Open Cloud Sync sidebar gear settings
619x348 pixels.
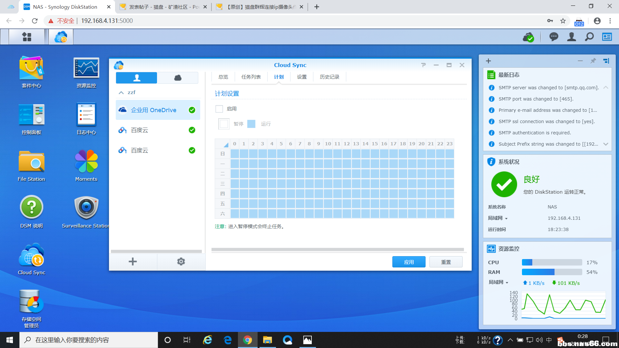point(181,262)
